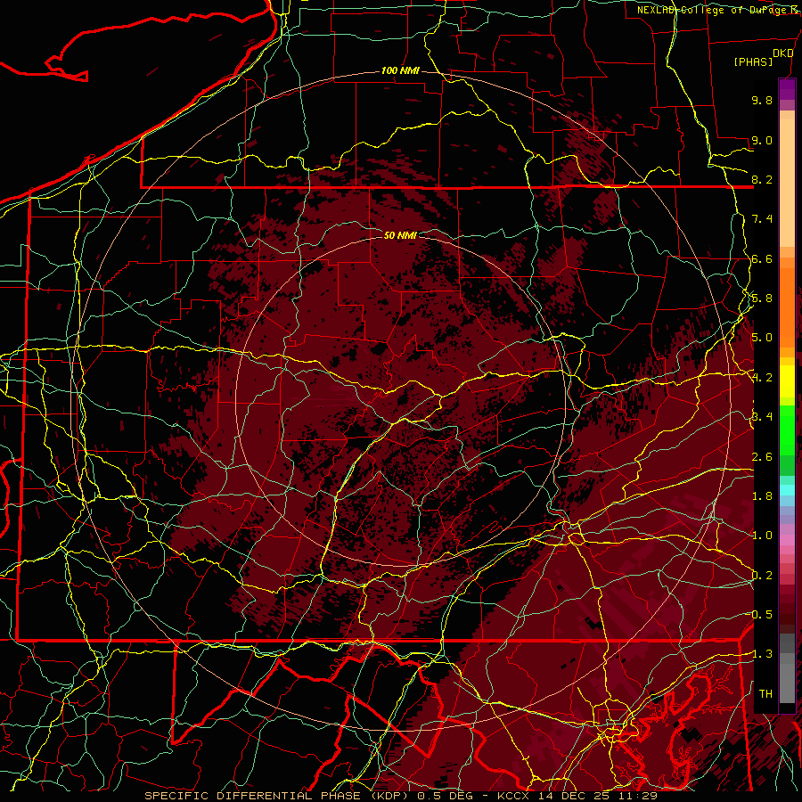The height and width of the screenshot is (802, 802).
Task: Click the "TH" threshold label on legend
Action: pos(765,694)
